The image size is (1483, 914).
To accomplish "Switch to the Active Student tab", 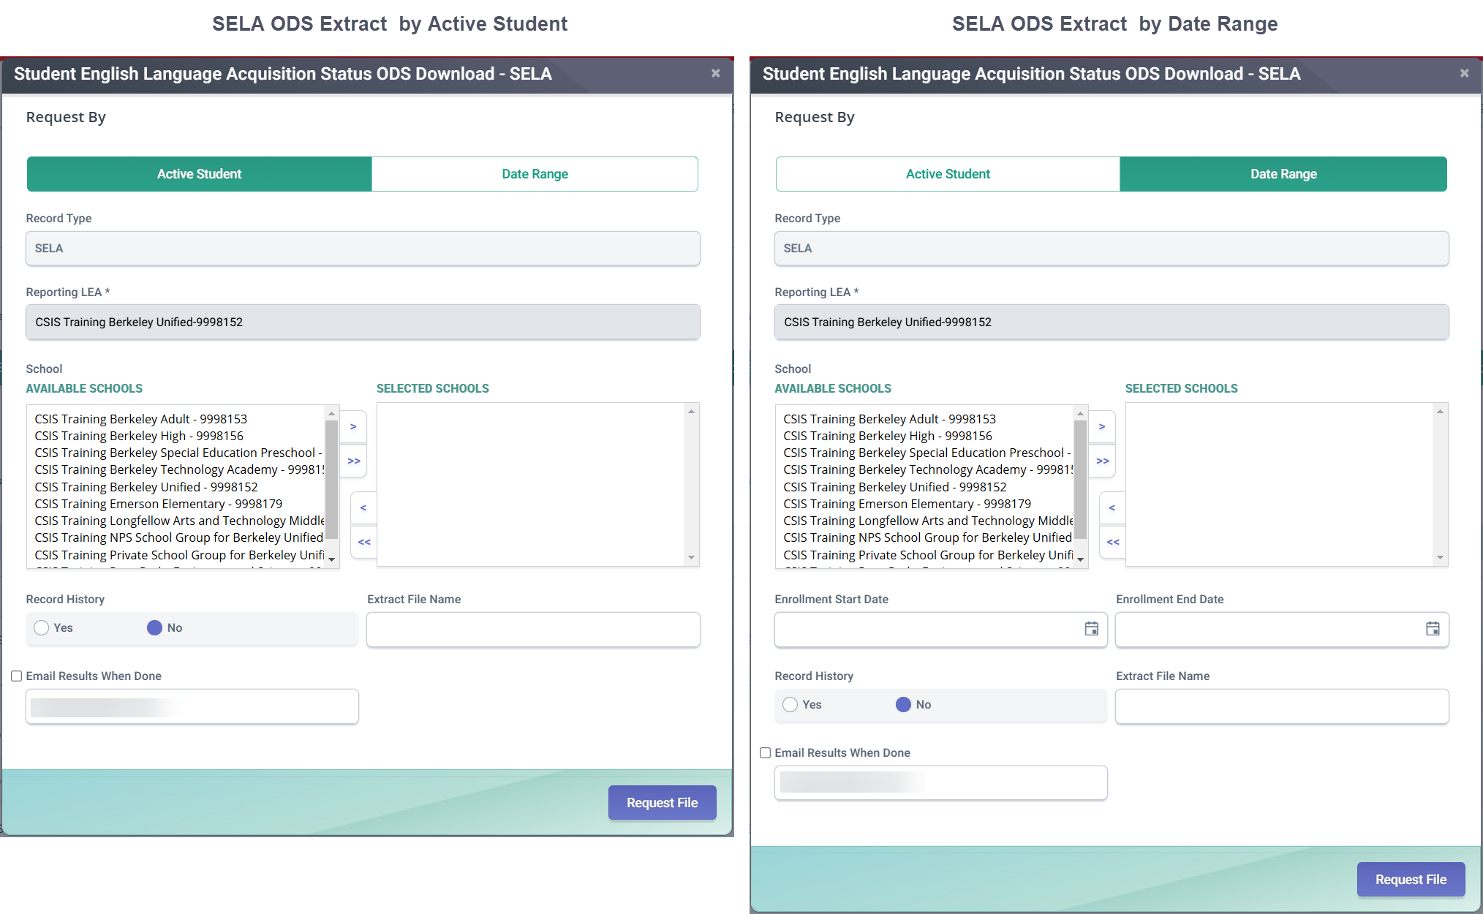I will 947,174.
